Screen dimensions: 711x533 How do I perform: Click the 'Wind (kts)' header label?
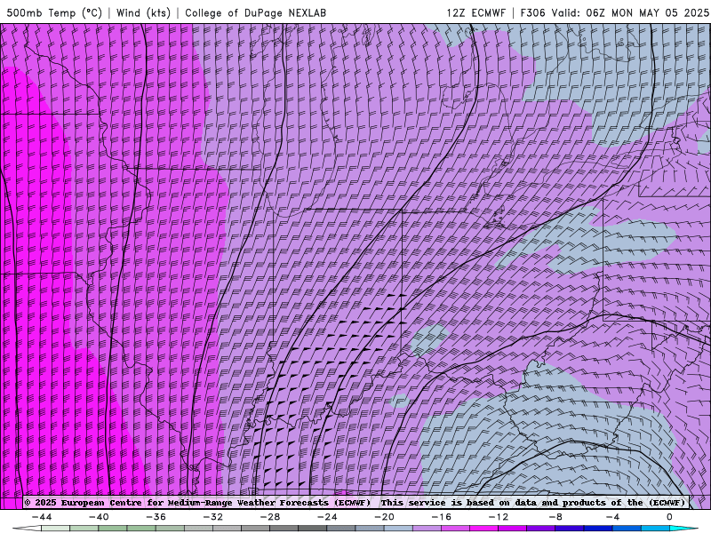point(143,12)
